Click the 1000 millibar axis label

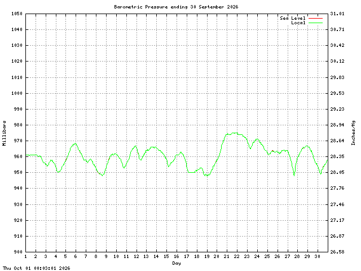click(x=17, y=93)
